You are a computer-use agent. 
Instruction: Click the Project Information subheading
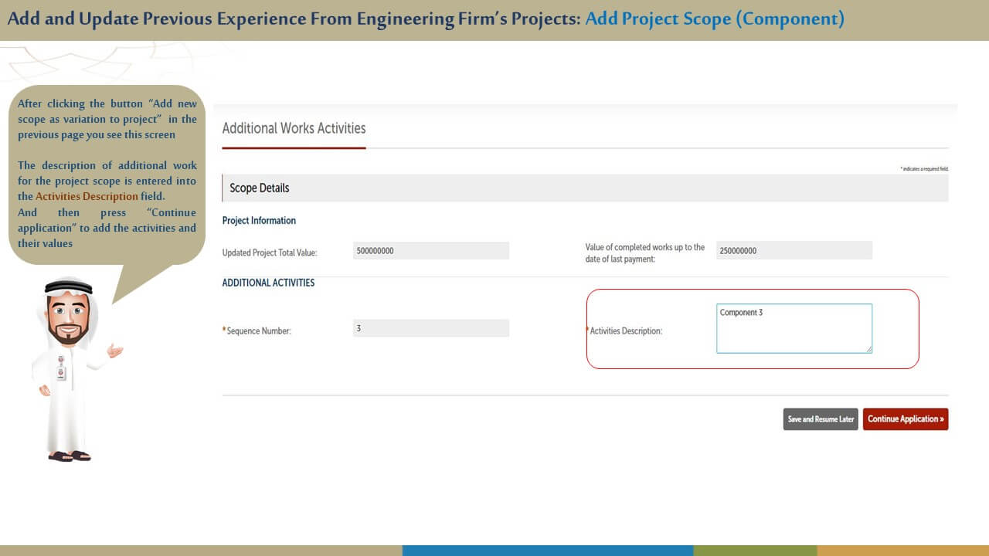click(259, 221)
